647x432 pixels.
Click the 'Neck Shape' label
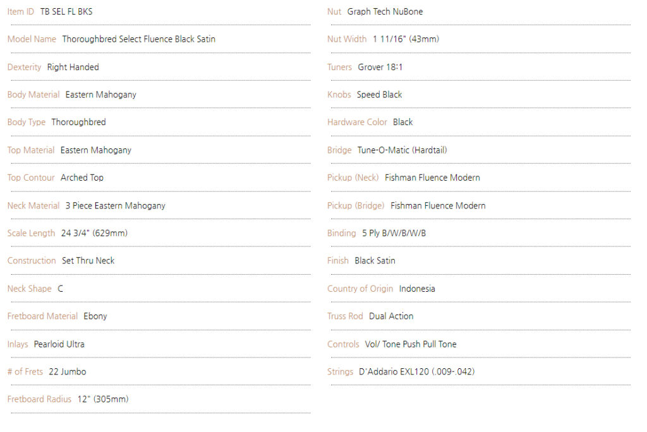point(29,289)
